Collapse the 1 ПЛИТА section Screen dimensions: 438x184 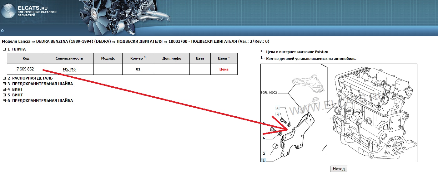4,49
